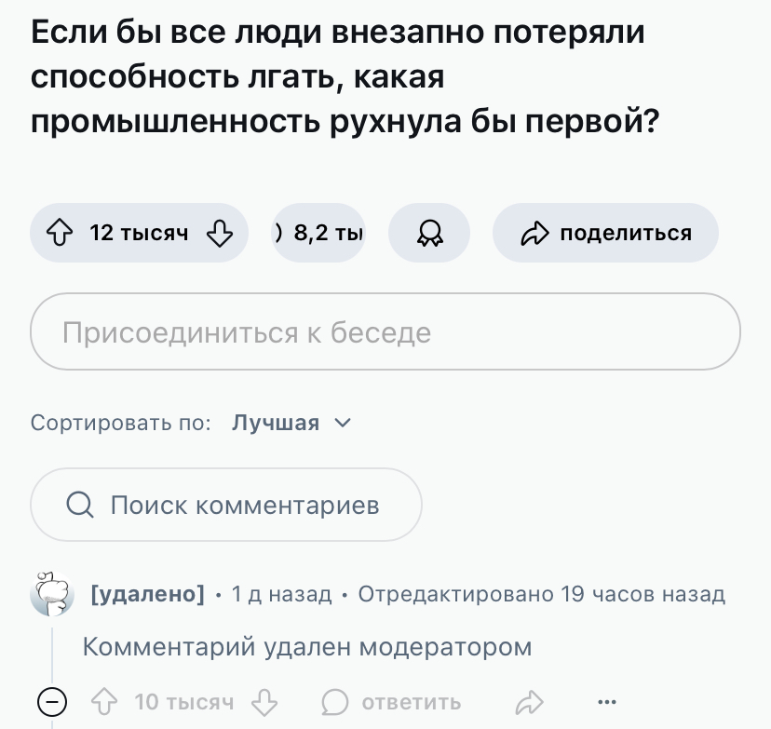This screenshot has height=729, width=771.
Task: Collapse the deleted comment thread
Action: click(52, 701)
